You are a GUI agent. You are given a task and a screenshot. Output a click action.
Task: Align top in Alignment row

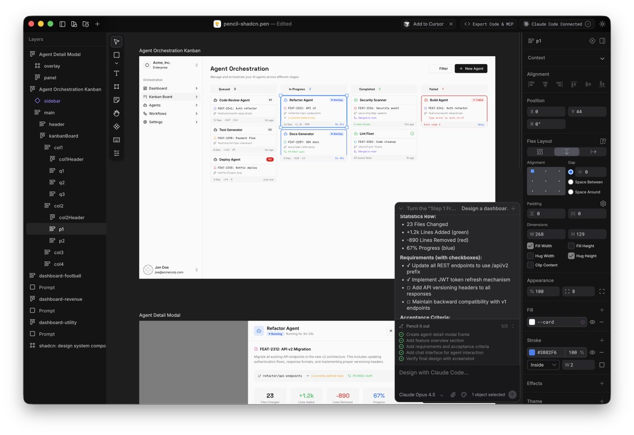[x=574, y=84]
